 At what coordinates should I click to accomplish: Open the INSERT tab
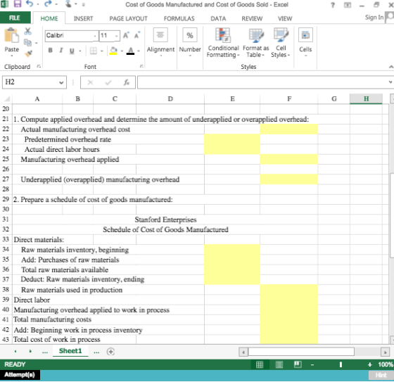[x=84, y=18]
